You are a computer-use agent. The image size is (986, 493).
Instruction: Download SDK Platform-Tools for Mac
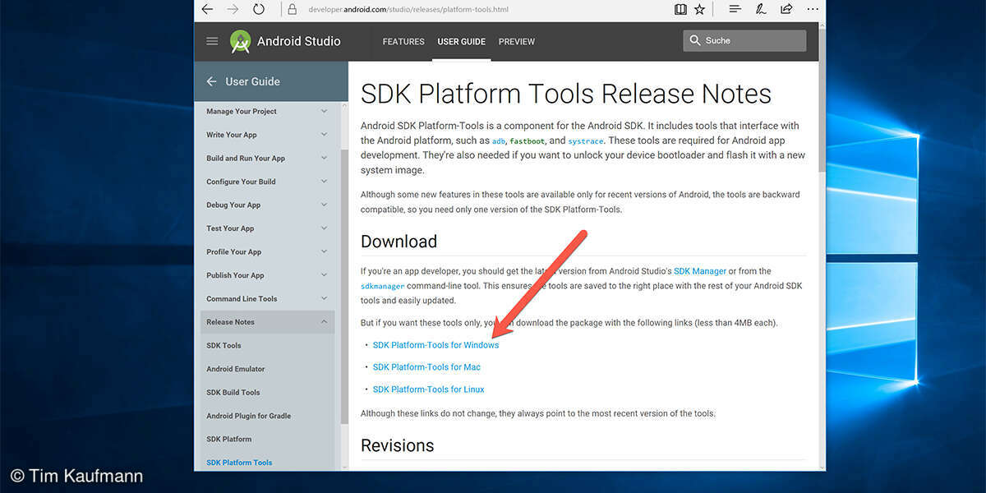(x=426, y=367)
